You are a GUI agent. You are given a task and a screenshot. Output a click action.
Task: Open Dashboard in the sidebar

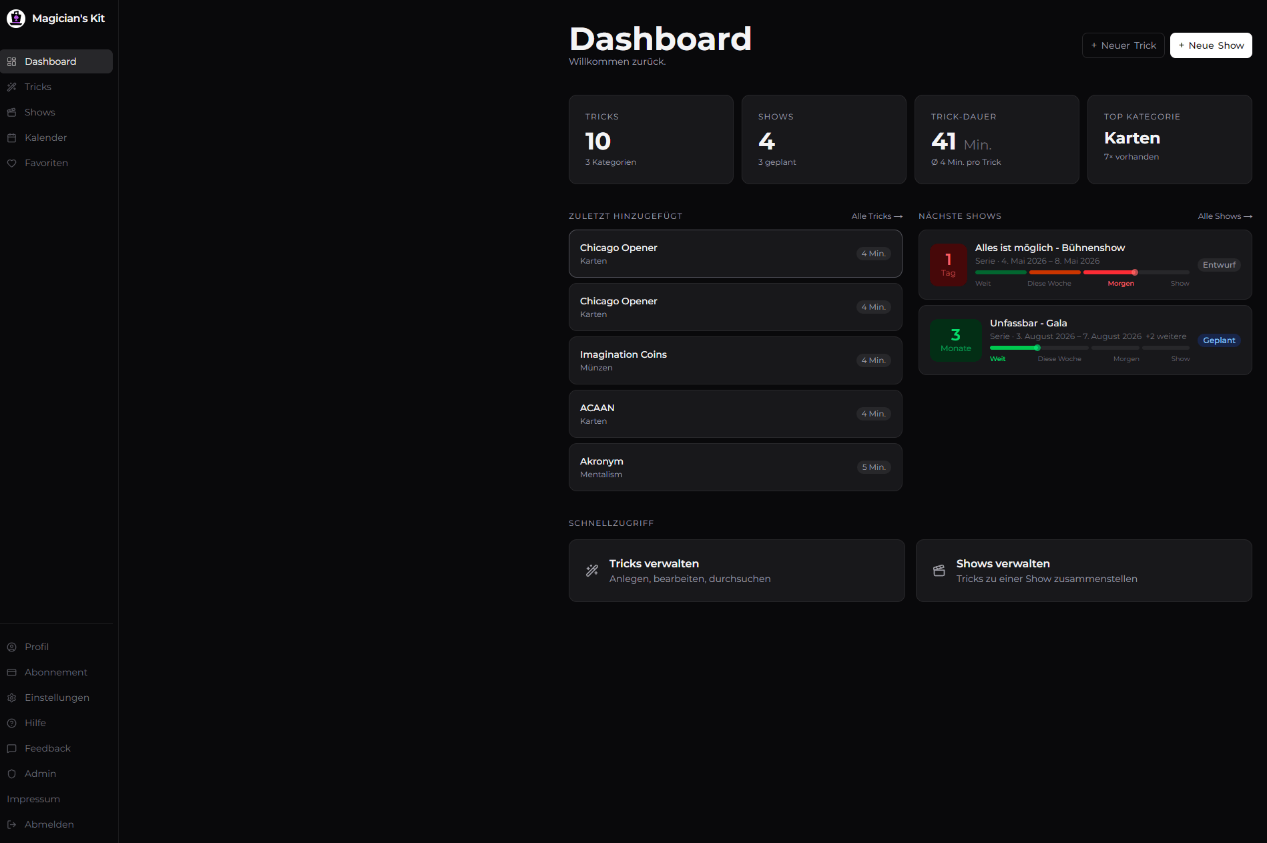click(56, 61)
